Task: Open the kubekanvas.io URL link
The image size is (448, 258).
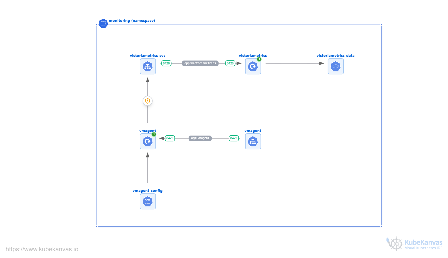Action: [42, 249]
